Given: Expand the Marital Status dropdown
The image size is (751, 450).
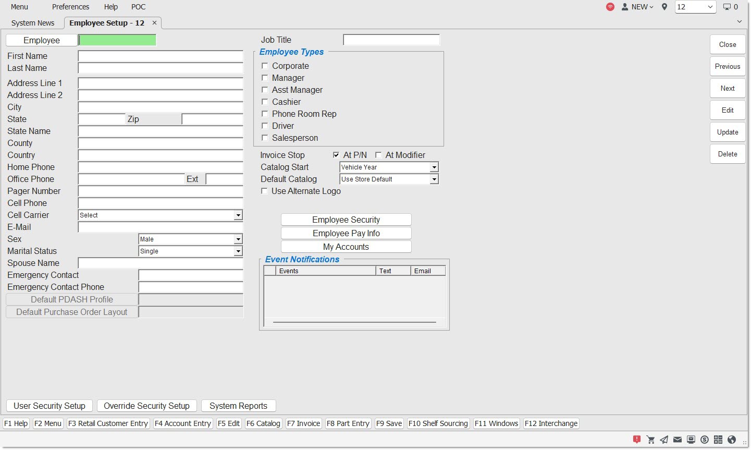Looking at the screenshot, I should click(x=238, y=251).
